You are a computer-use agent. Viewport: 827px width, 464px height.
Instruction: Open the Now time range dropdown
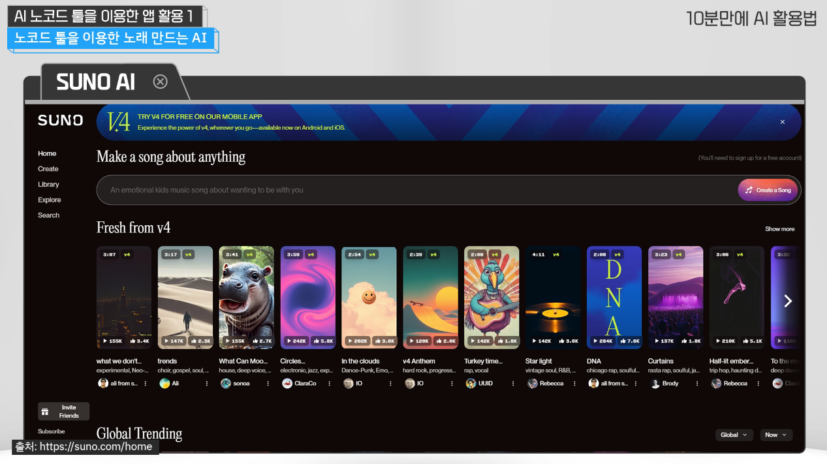point(776,435)
